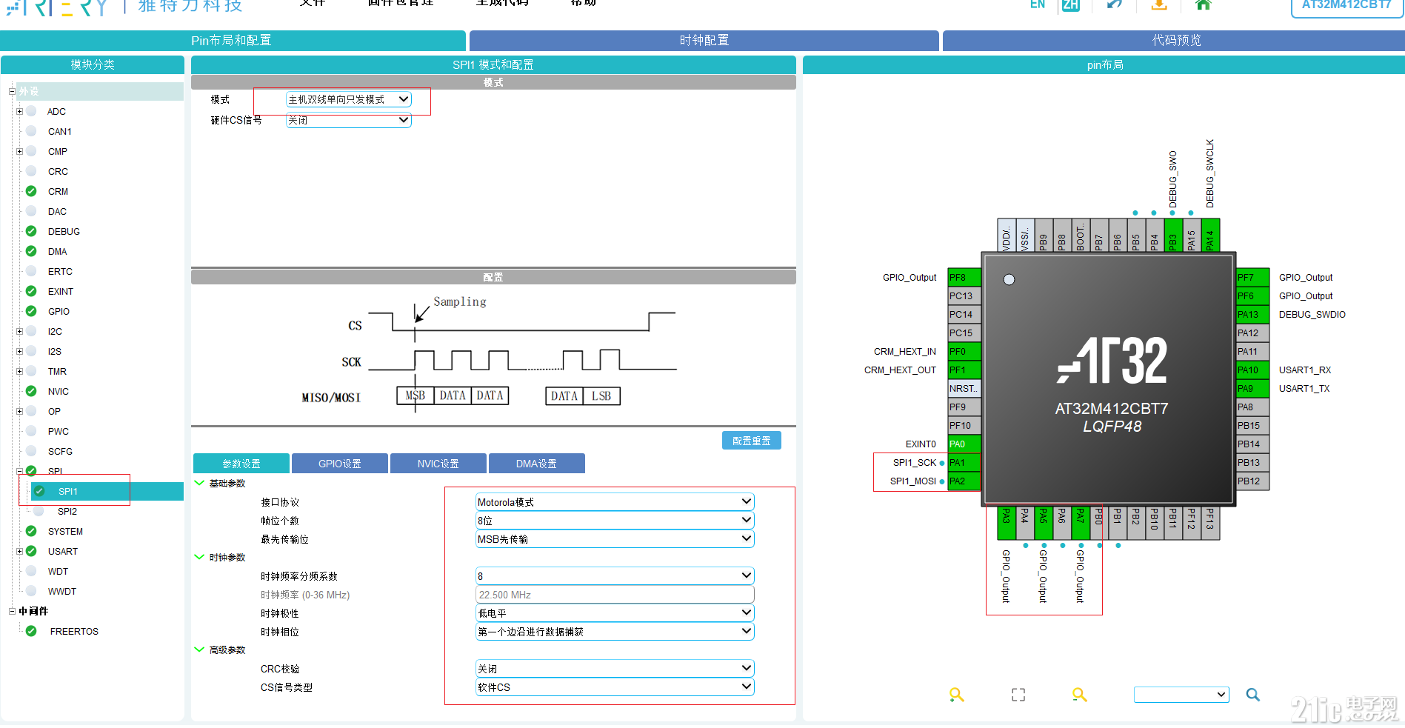
Task: Click the green check beside USART
Action: (31, 551)
